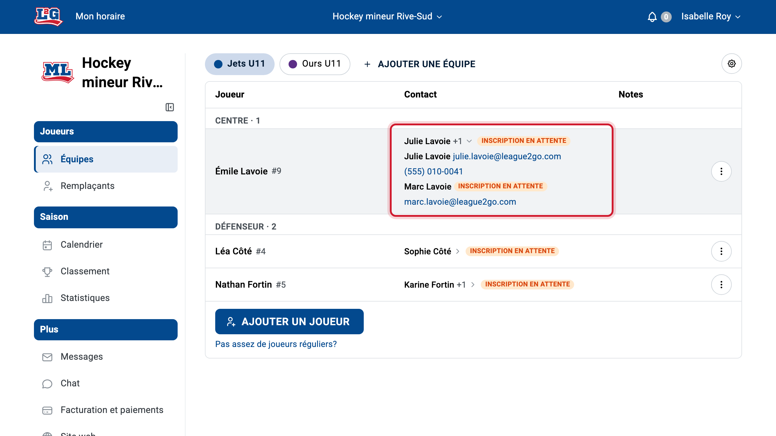Expand Sophie Côté contact details
The height and width of the screenshot is (436, 776).
(458, 251)
